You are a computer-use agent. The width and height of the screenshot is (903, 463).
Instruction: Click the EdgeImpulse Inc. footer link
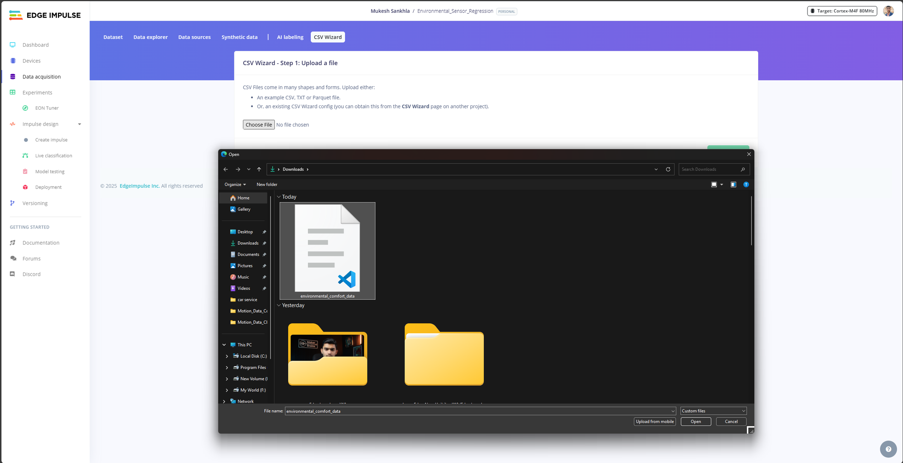point(140,186)
